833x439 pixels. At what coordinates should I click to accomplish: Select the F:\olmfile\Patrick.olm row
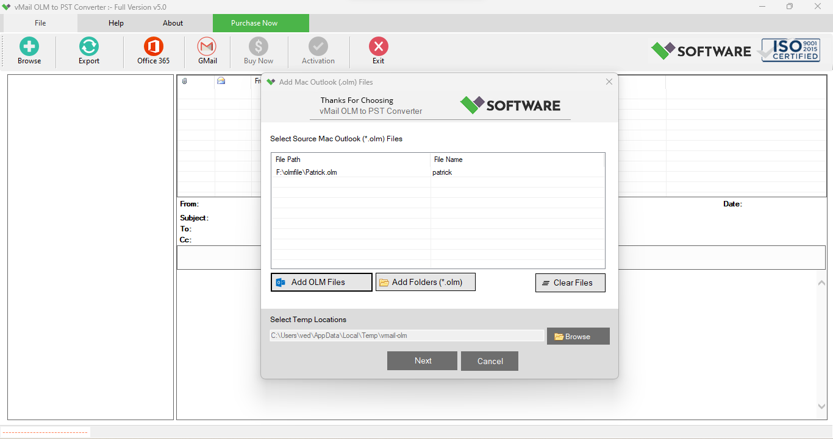[x=438, y=172]
